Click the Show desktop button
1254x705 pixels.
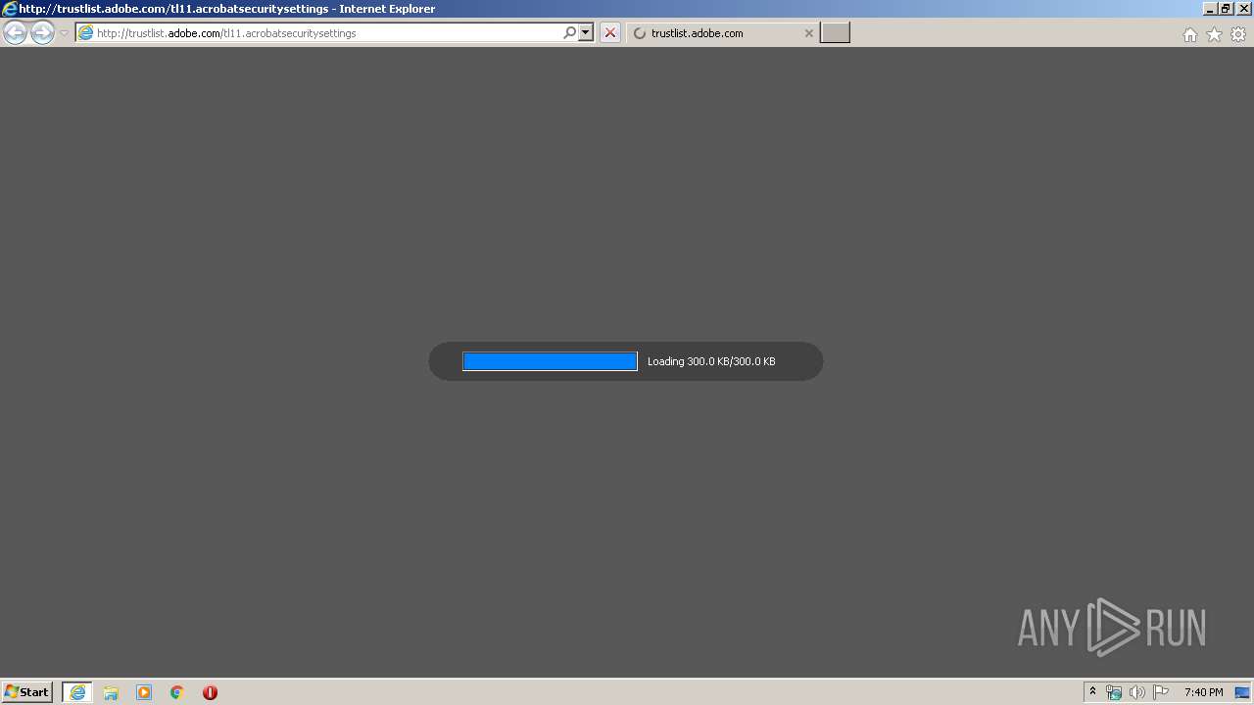(1242, 692)
